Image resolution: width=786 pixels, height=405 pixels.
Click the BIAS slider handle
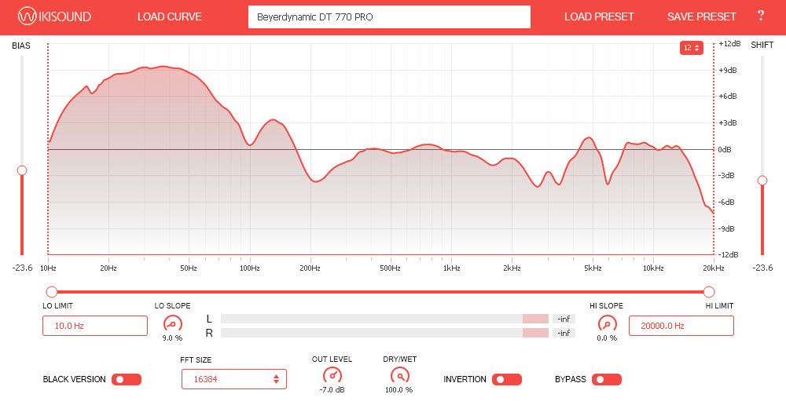21,170
